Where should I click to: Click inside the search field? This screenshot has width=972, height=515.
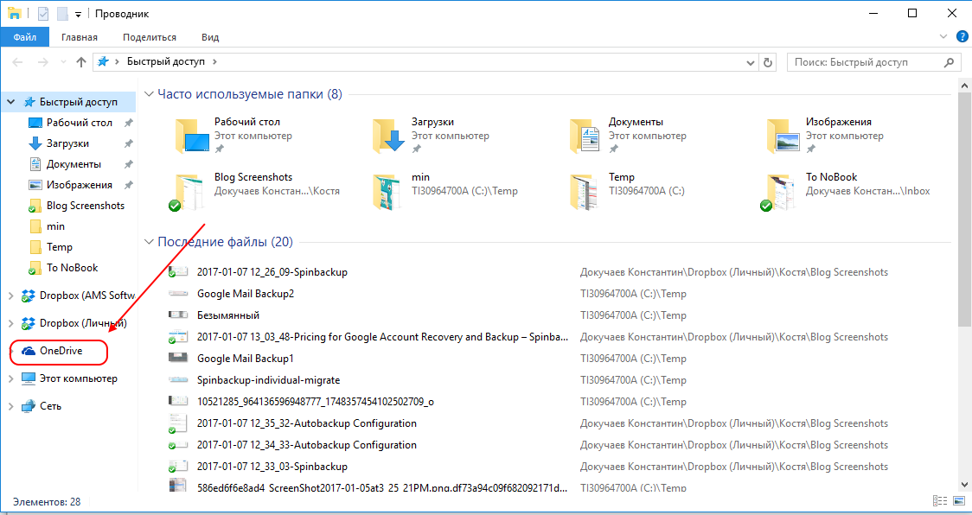pyautogui.click(x=865, y=61)
